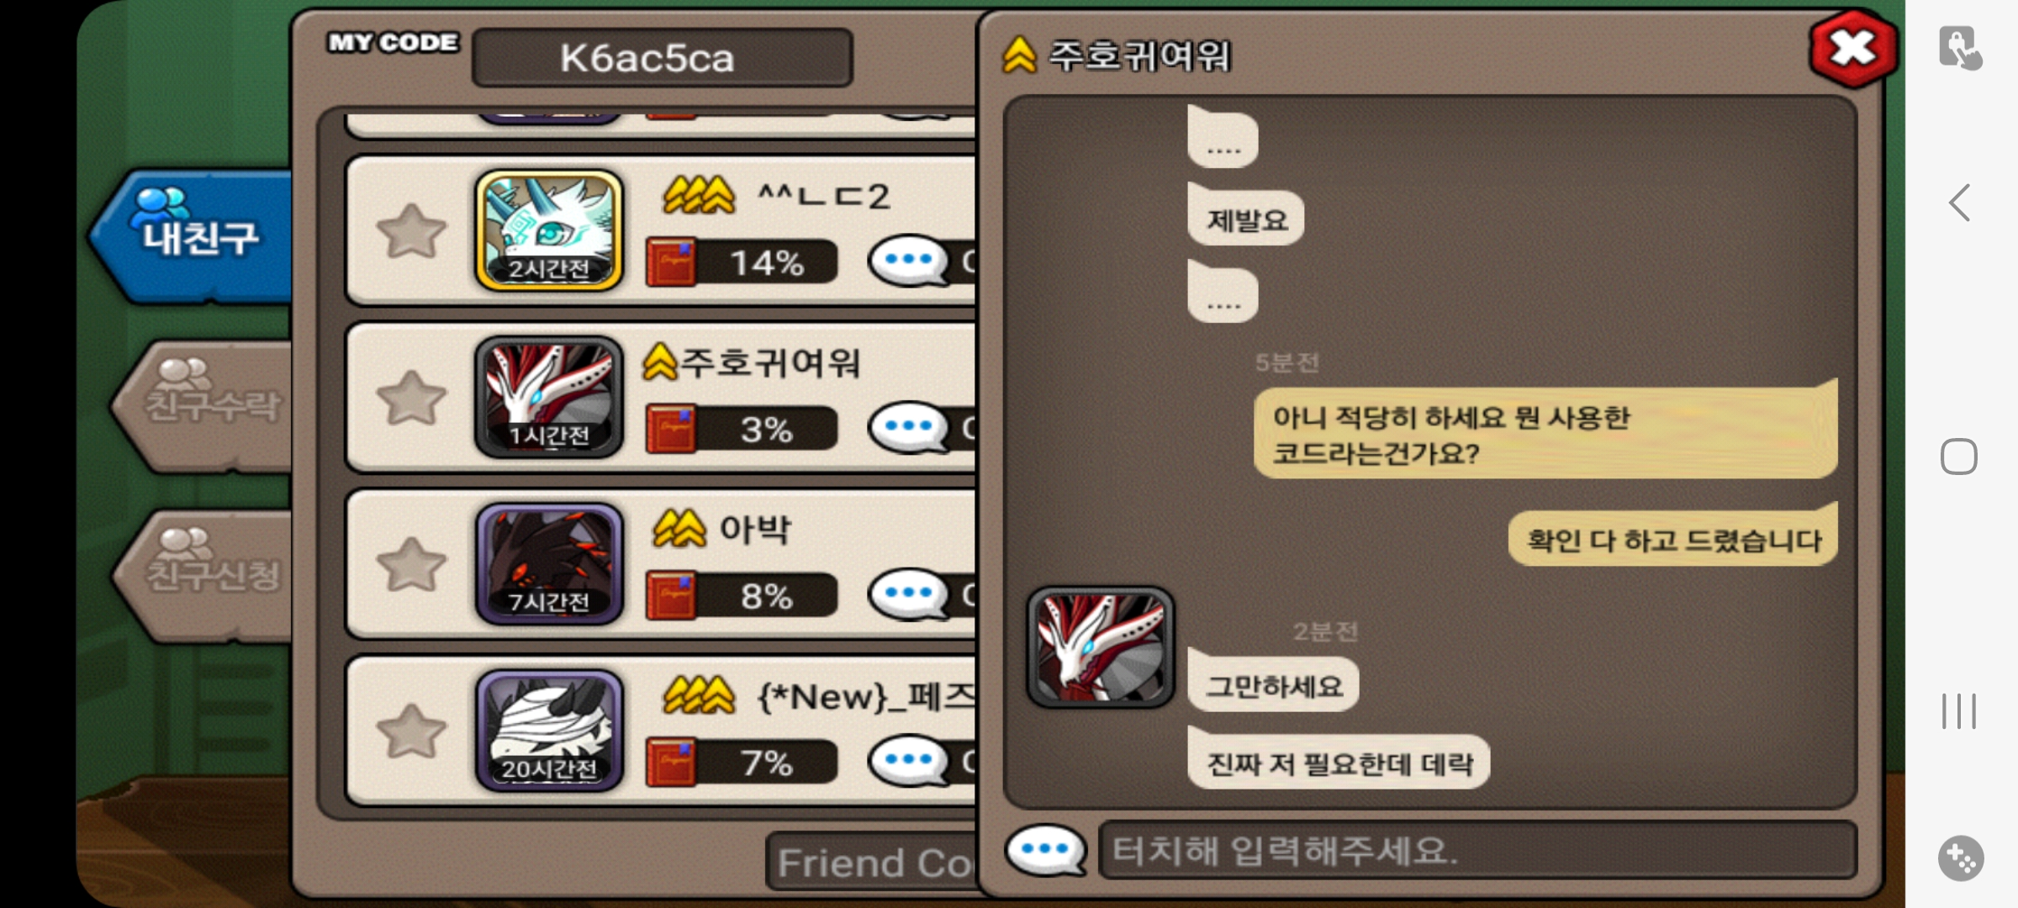This screenshot has width=2018, height=908.
Task: Toggle favorite star for 아박
Action: point(411,563)
